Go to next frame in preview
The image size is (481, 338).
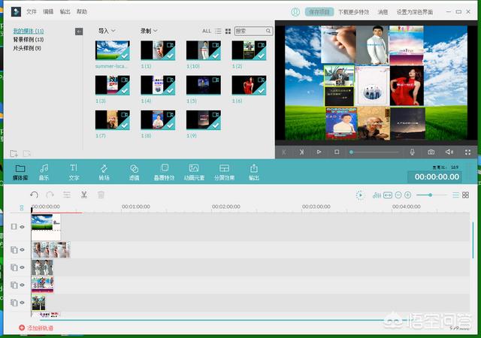(301, 152)
